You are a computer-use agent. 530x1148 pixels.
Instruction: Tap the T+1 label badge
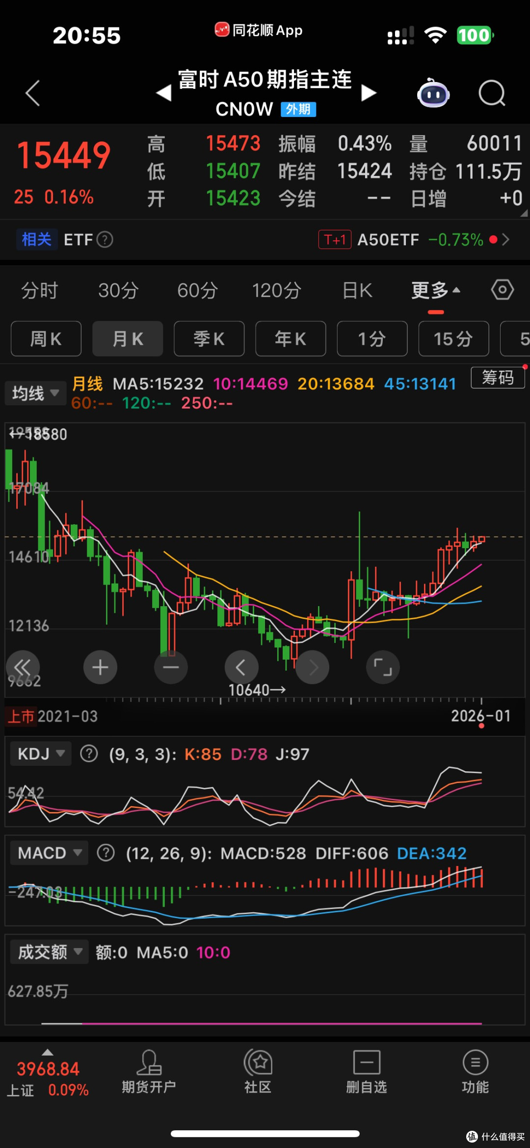point(335,240)
